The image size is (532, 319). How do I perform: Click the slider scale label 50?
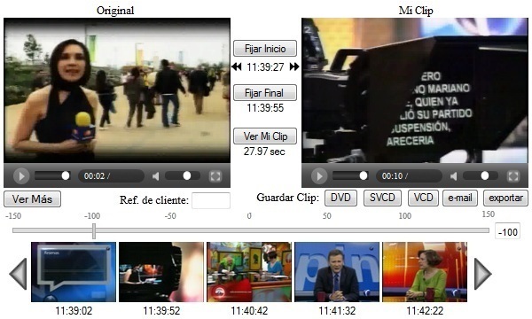pyautogui.click(x=326, y=216)
